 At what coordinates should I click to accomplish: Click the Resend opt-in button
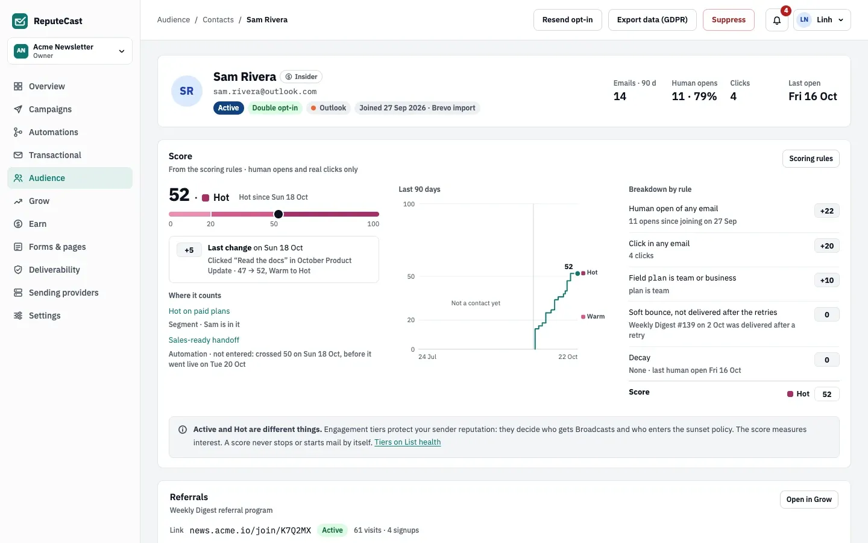[567, 20]
